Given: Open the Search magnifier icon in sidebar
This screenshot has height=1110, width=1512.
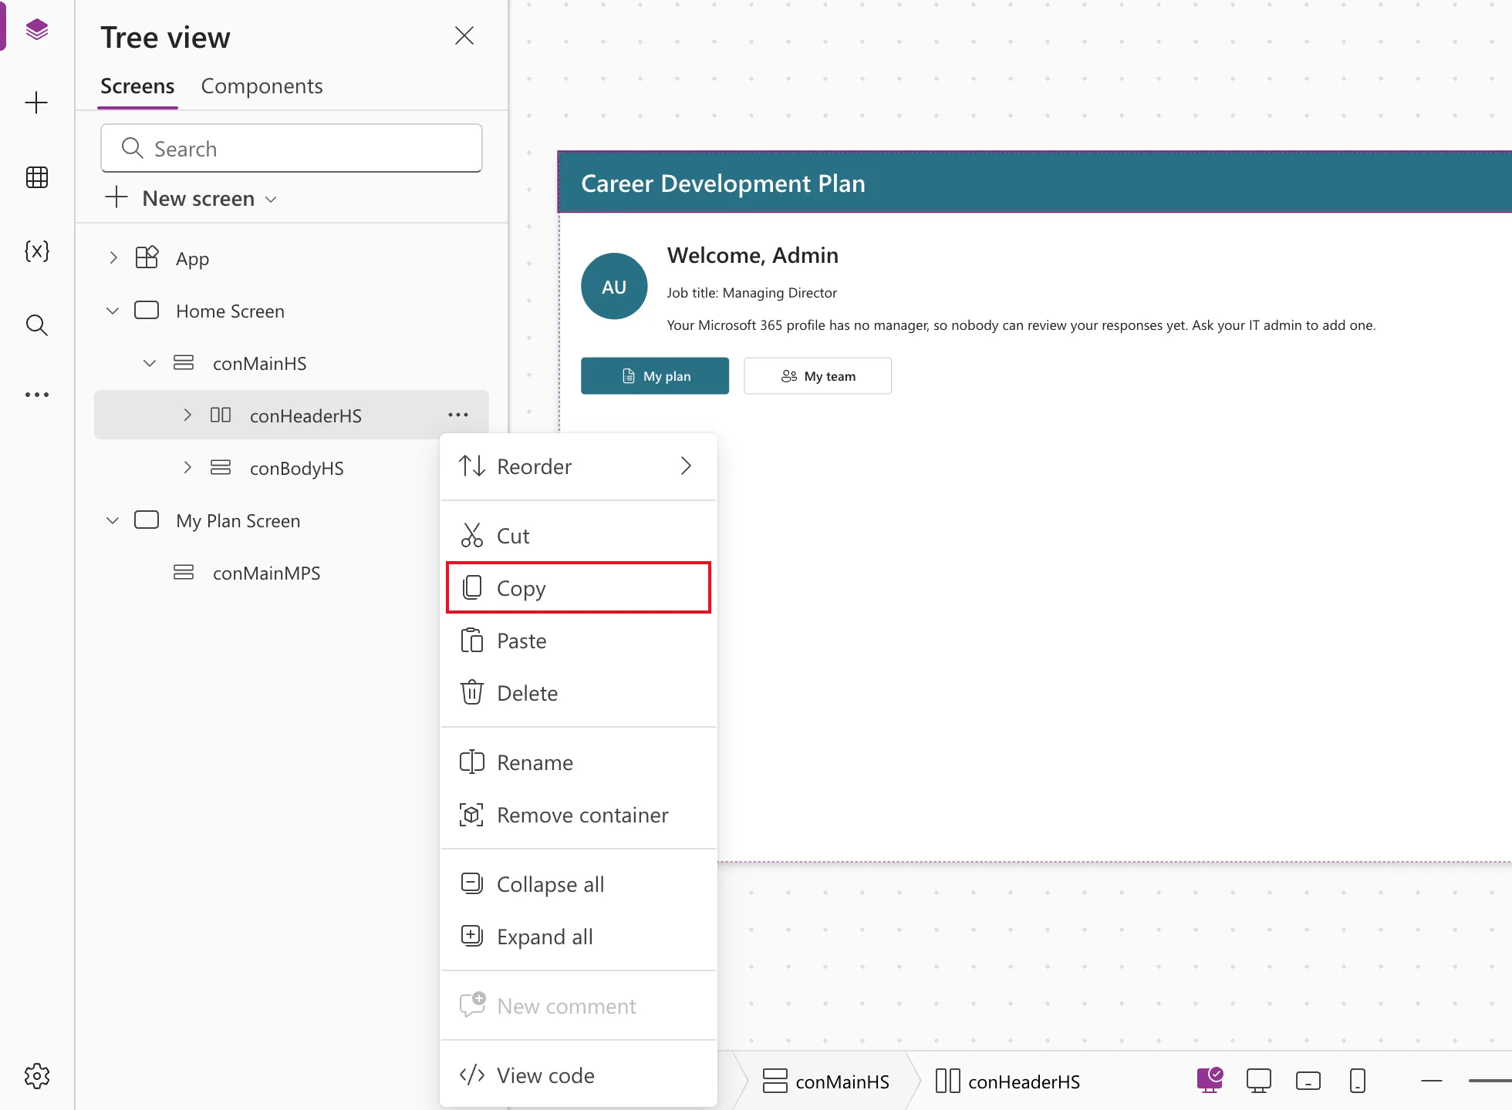Looking at the screenshot, I should [36, 325].
